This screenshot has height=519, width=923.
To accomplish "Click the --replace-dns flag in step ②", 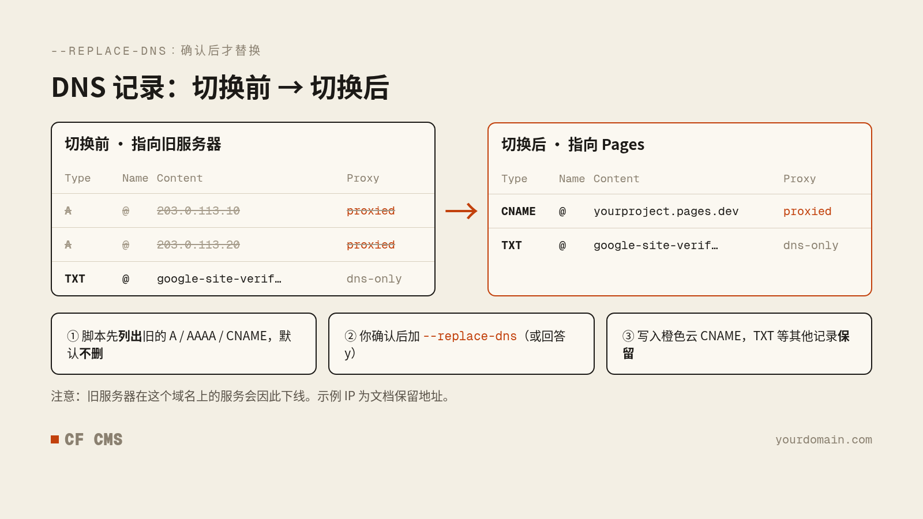I will 470,336.
